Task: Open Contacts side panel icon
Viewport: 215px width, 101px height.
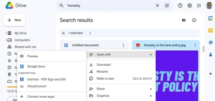Action: click(211, 55)
